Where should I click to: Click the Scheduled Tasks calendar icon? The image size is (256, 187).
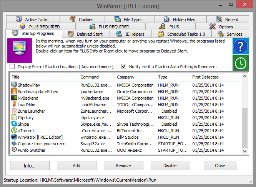coord(161,34)
